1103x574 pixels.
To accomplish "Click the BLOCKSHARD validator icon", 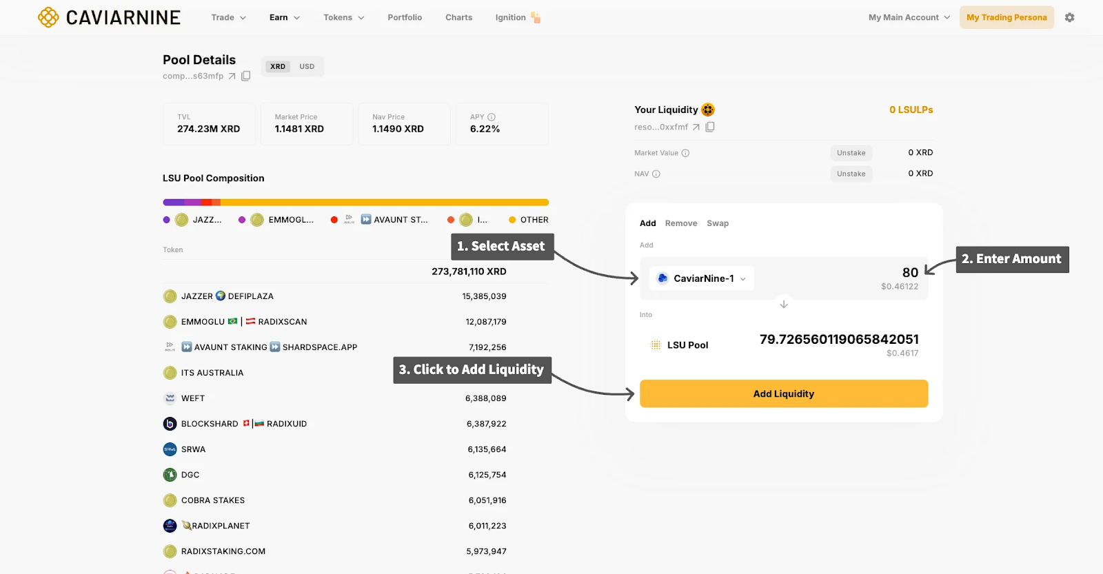I will pos(170,424).
